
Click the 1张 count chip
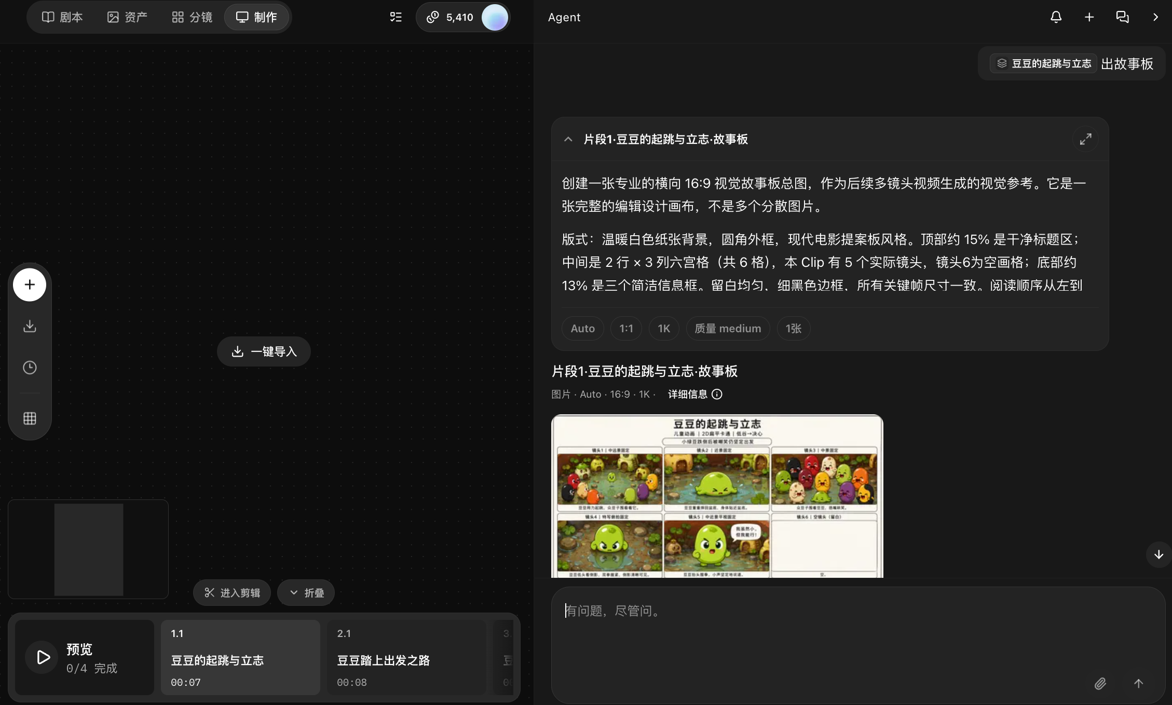pyautogui.click(x=793, y=329)
